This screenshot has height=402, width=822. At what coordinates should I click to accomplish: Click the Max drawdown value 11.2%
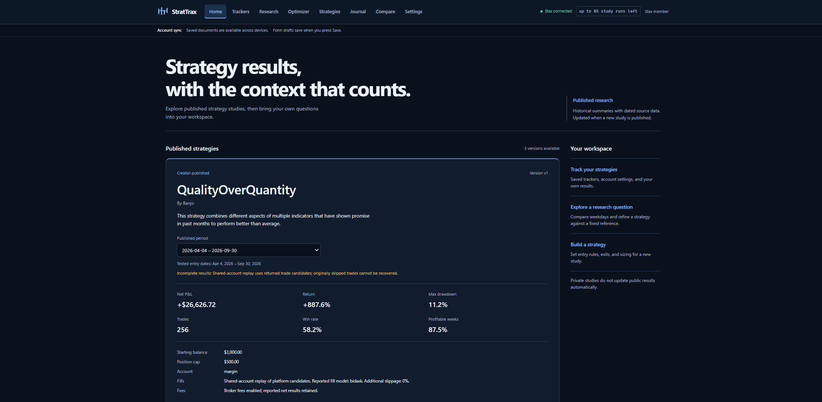(x=438, y=304)
